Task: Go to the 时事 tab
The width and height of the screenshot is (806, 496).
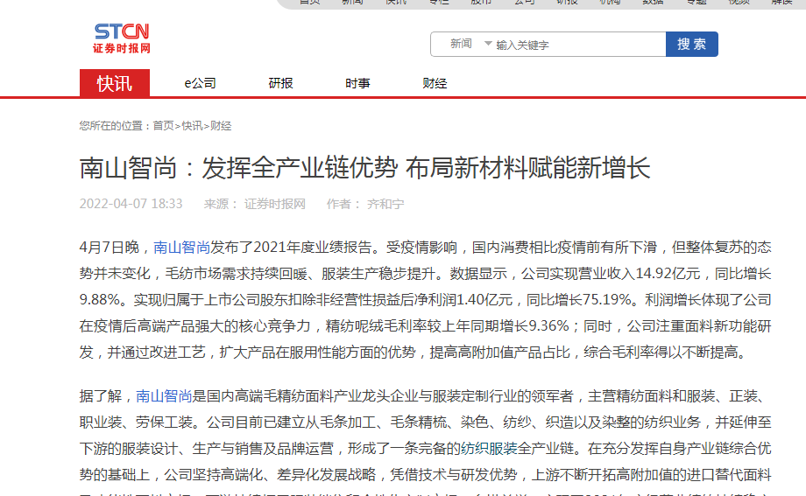Action: 357,84
